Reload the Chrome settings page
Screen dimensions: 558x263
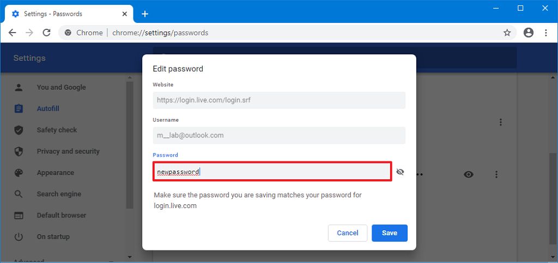47,33
